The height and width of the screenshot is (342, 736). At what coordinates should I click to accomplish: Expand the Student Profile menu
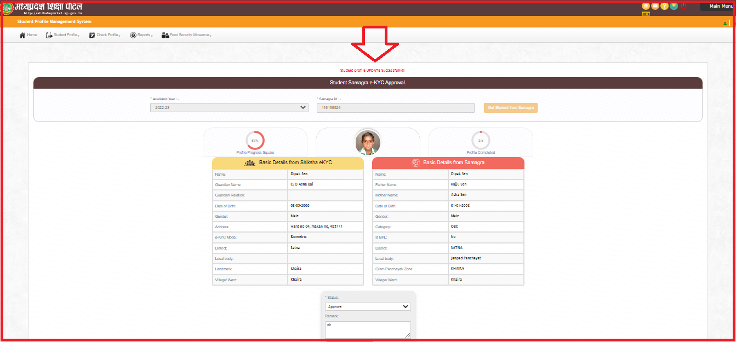(62, 35)
